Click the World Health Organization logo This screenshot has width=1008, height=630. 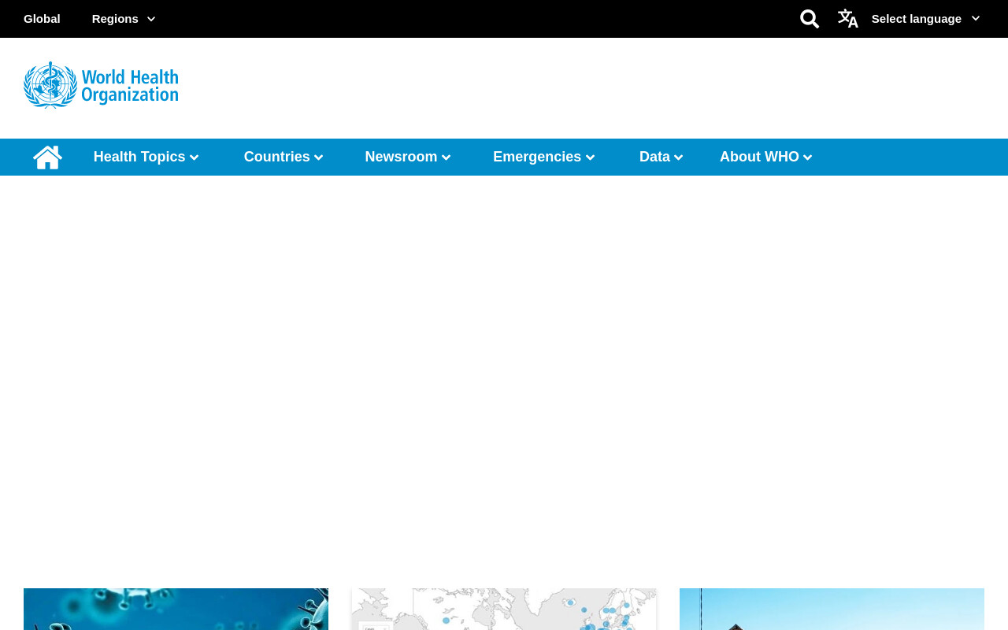[101, 85]
